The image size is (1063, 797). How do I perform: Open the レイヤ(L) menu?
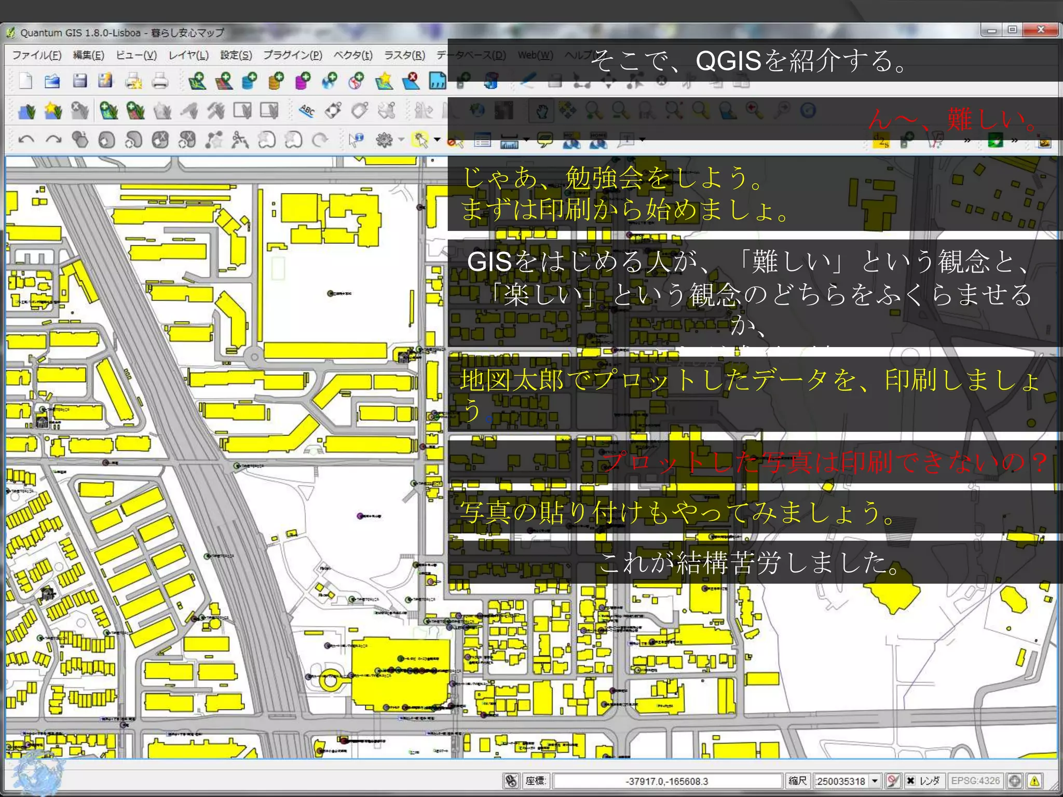[188, 55]
